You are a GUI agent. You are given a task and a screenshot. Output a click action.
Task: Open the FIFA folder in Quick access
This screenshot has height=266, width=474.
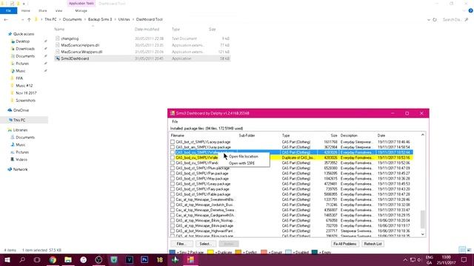[x=19, y=78]
